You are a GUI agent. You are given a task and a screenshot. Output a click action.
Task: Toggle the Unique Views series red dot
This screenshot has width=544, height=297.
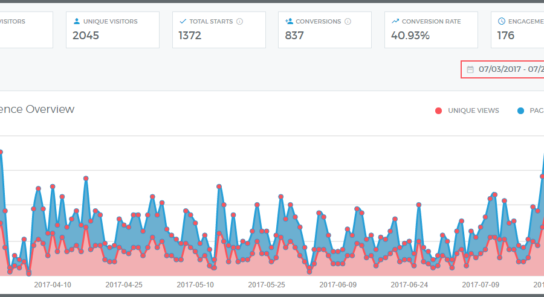(439, 110)
